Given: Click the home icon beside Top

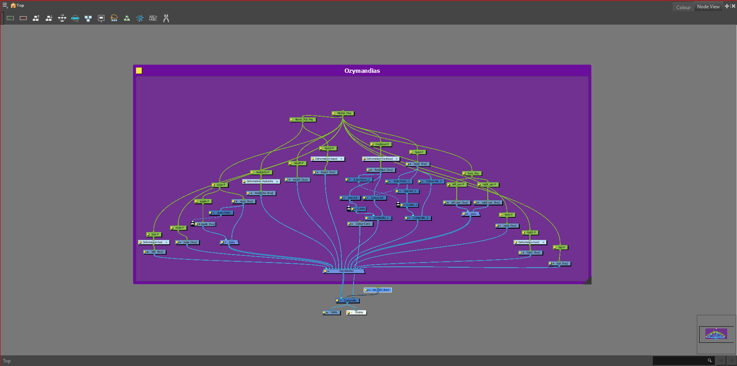Looking at the screenshot, I should coord(13,6).
